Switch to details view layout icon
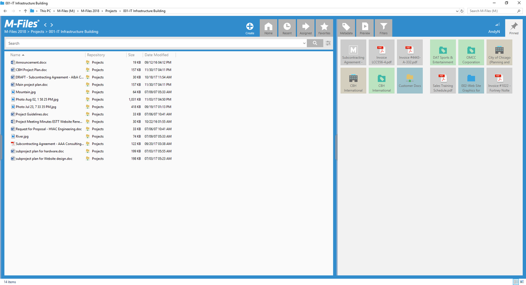Screen dimensions: 526x285 (x=516, y=282)
